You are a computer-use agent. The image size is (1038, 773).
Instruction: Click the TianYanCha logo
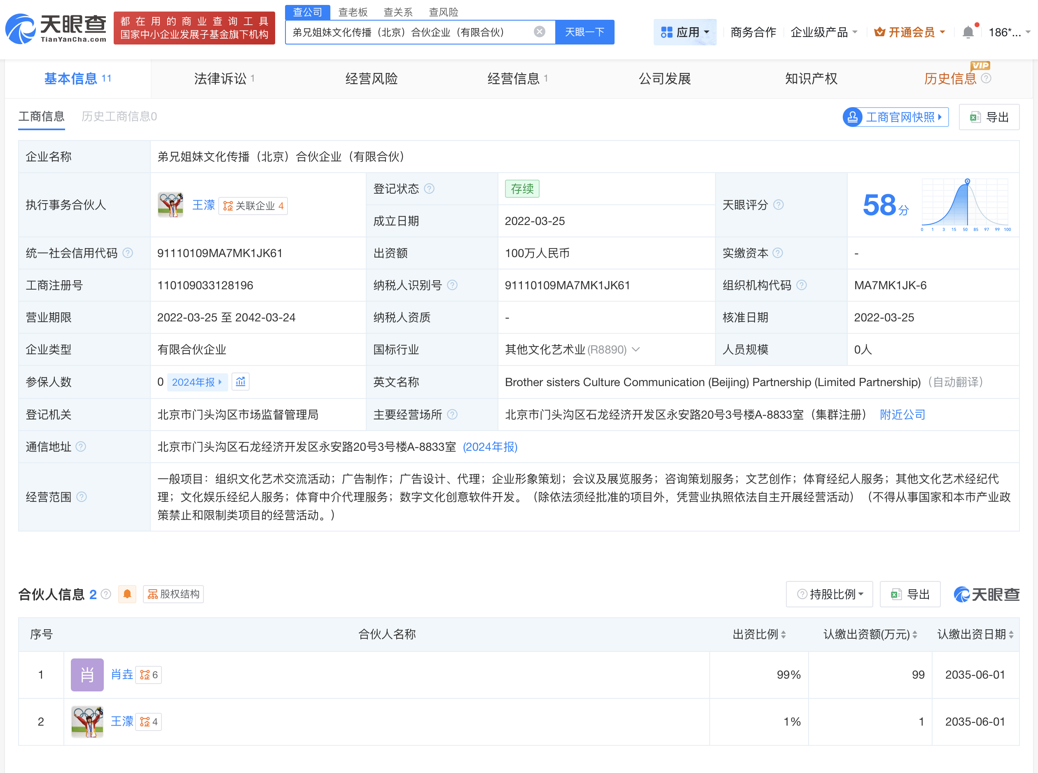pyautogui.click(x=56, y=28)
